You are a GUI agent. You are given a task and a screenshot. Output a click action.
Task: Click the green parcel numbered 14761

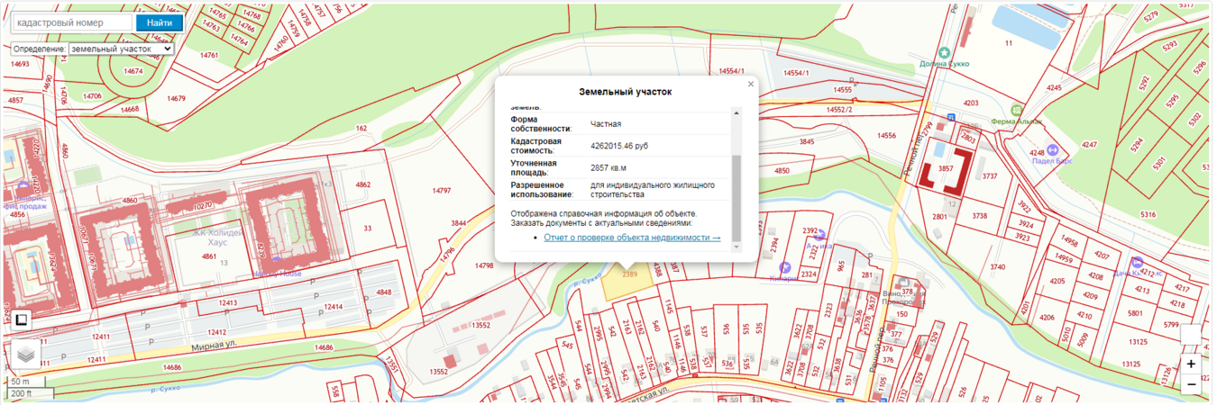(209, 56)
